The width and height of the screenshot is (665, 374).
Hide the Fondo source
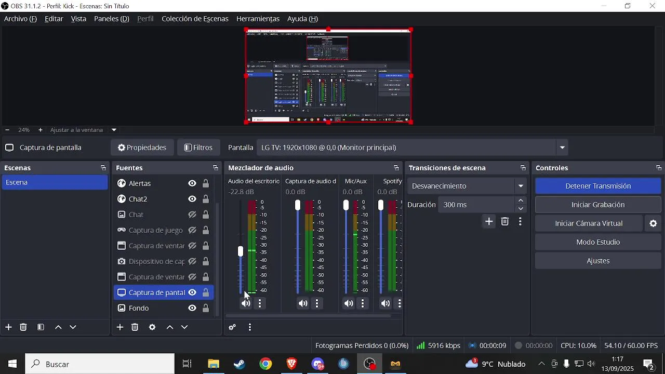192,308
